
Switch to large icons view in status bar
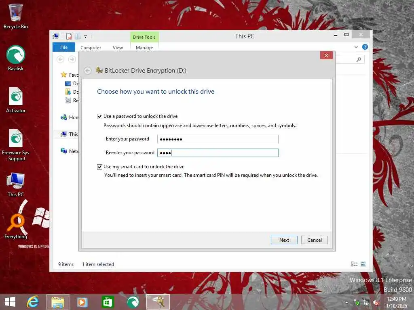coord(363,264)
